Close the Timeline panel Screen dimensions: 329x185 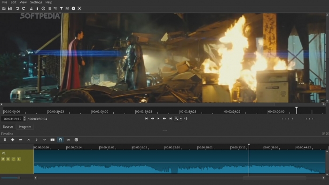(327, 134)
